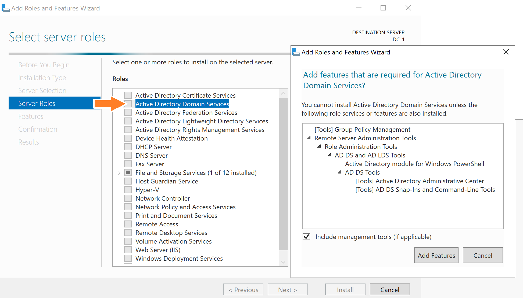Screen dimensions: 523x298
Task: Minimize the main wizard window
Action: click(x=359, y=8)
